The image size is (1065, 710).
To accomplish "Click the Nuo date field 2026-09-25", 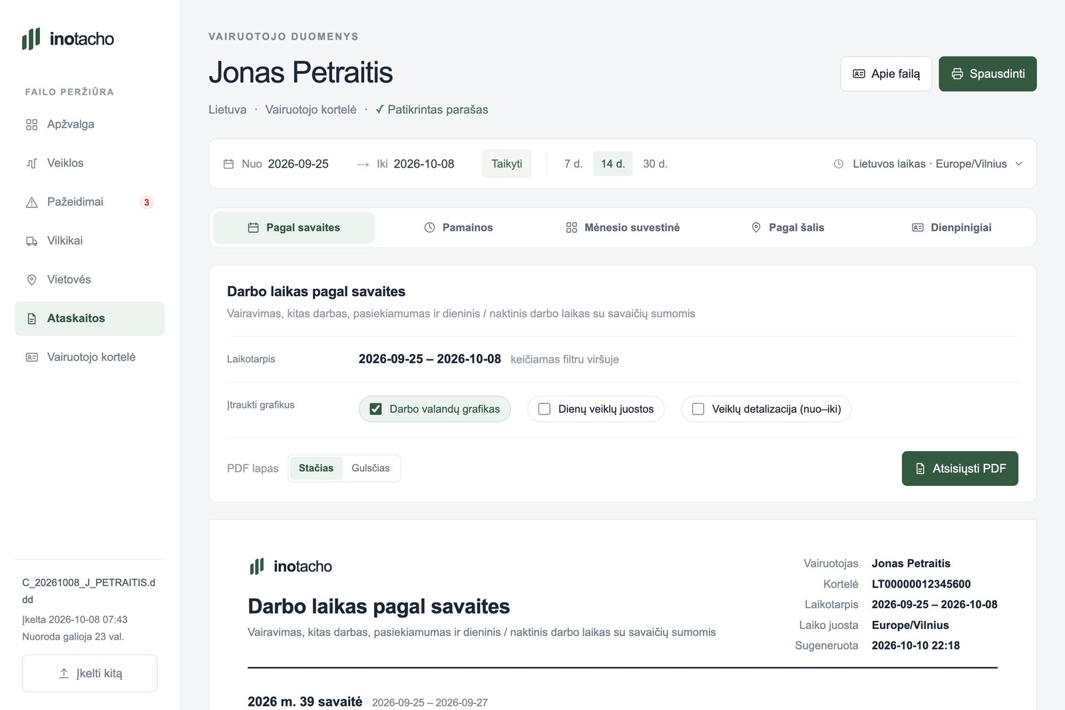I will (x=298, y=164).
